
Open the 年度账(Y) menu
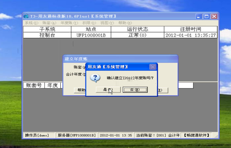pos(69,23)
